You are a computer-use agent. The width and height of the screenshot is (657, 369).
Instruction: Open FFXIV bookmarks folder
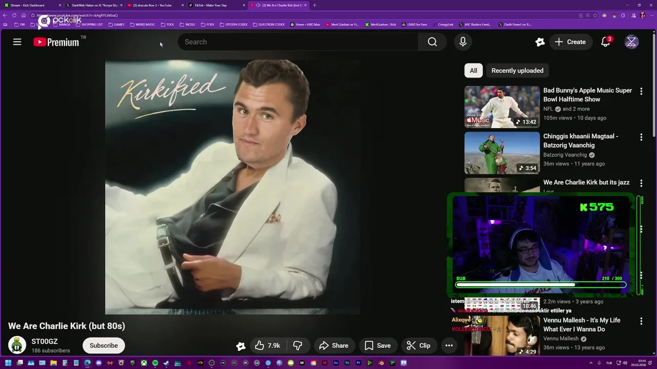(208, 25)
